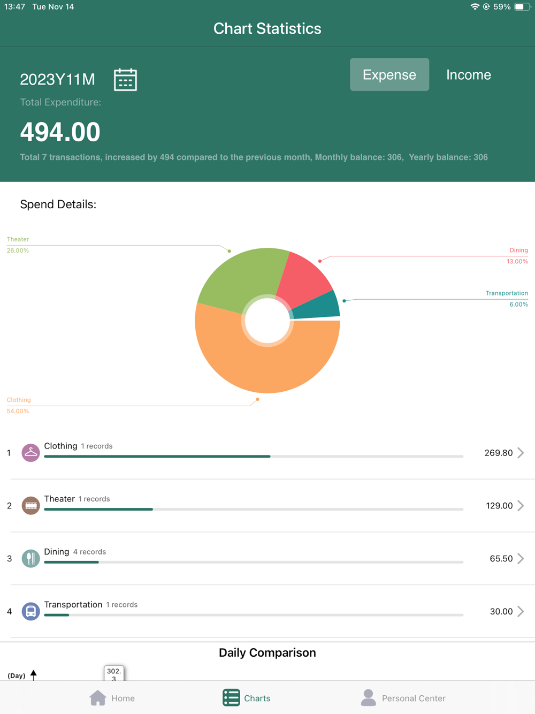535x714 pixels.
Task: Tap the Chart Statistics title
Action: tap(267, 28)
